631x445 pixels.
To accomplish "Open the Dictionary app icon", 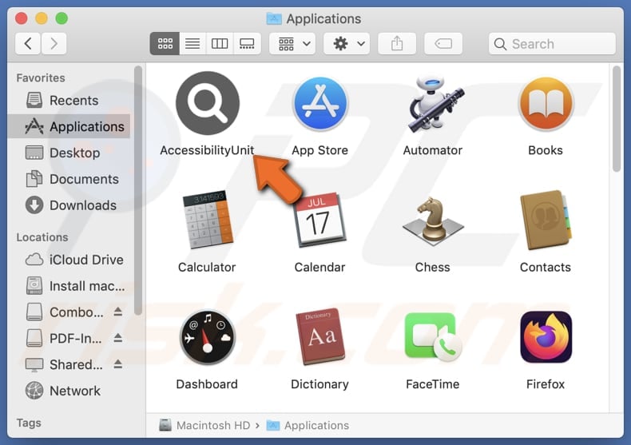I will [x=320, y=336].
